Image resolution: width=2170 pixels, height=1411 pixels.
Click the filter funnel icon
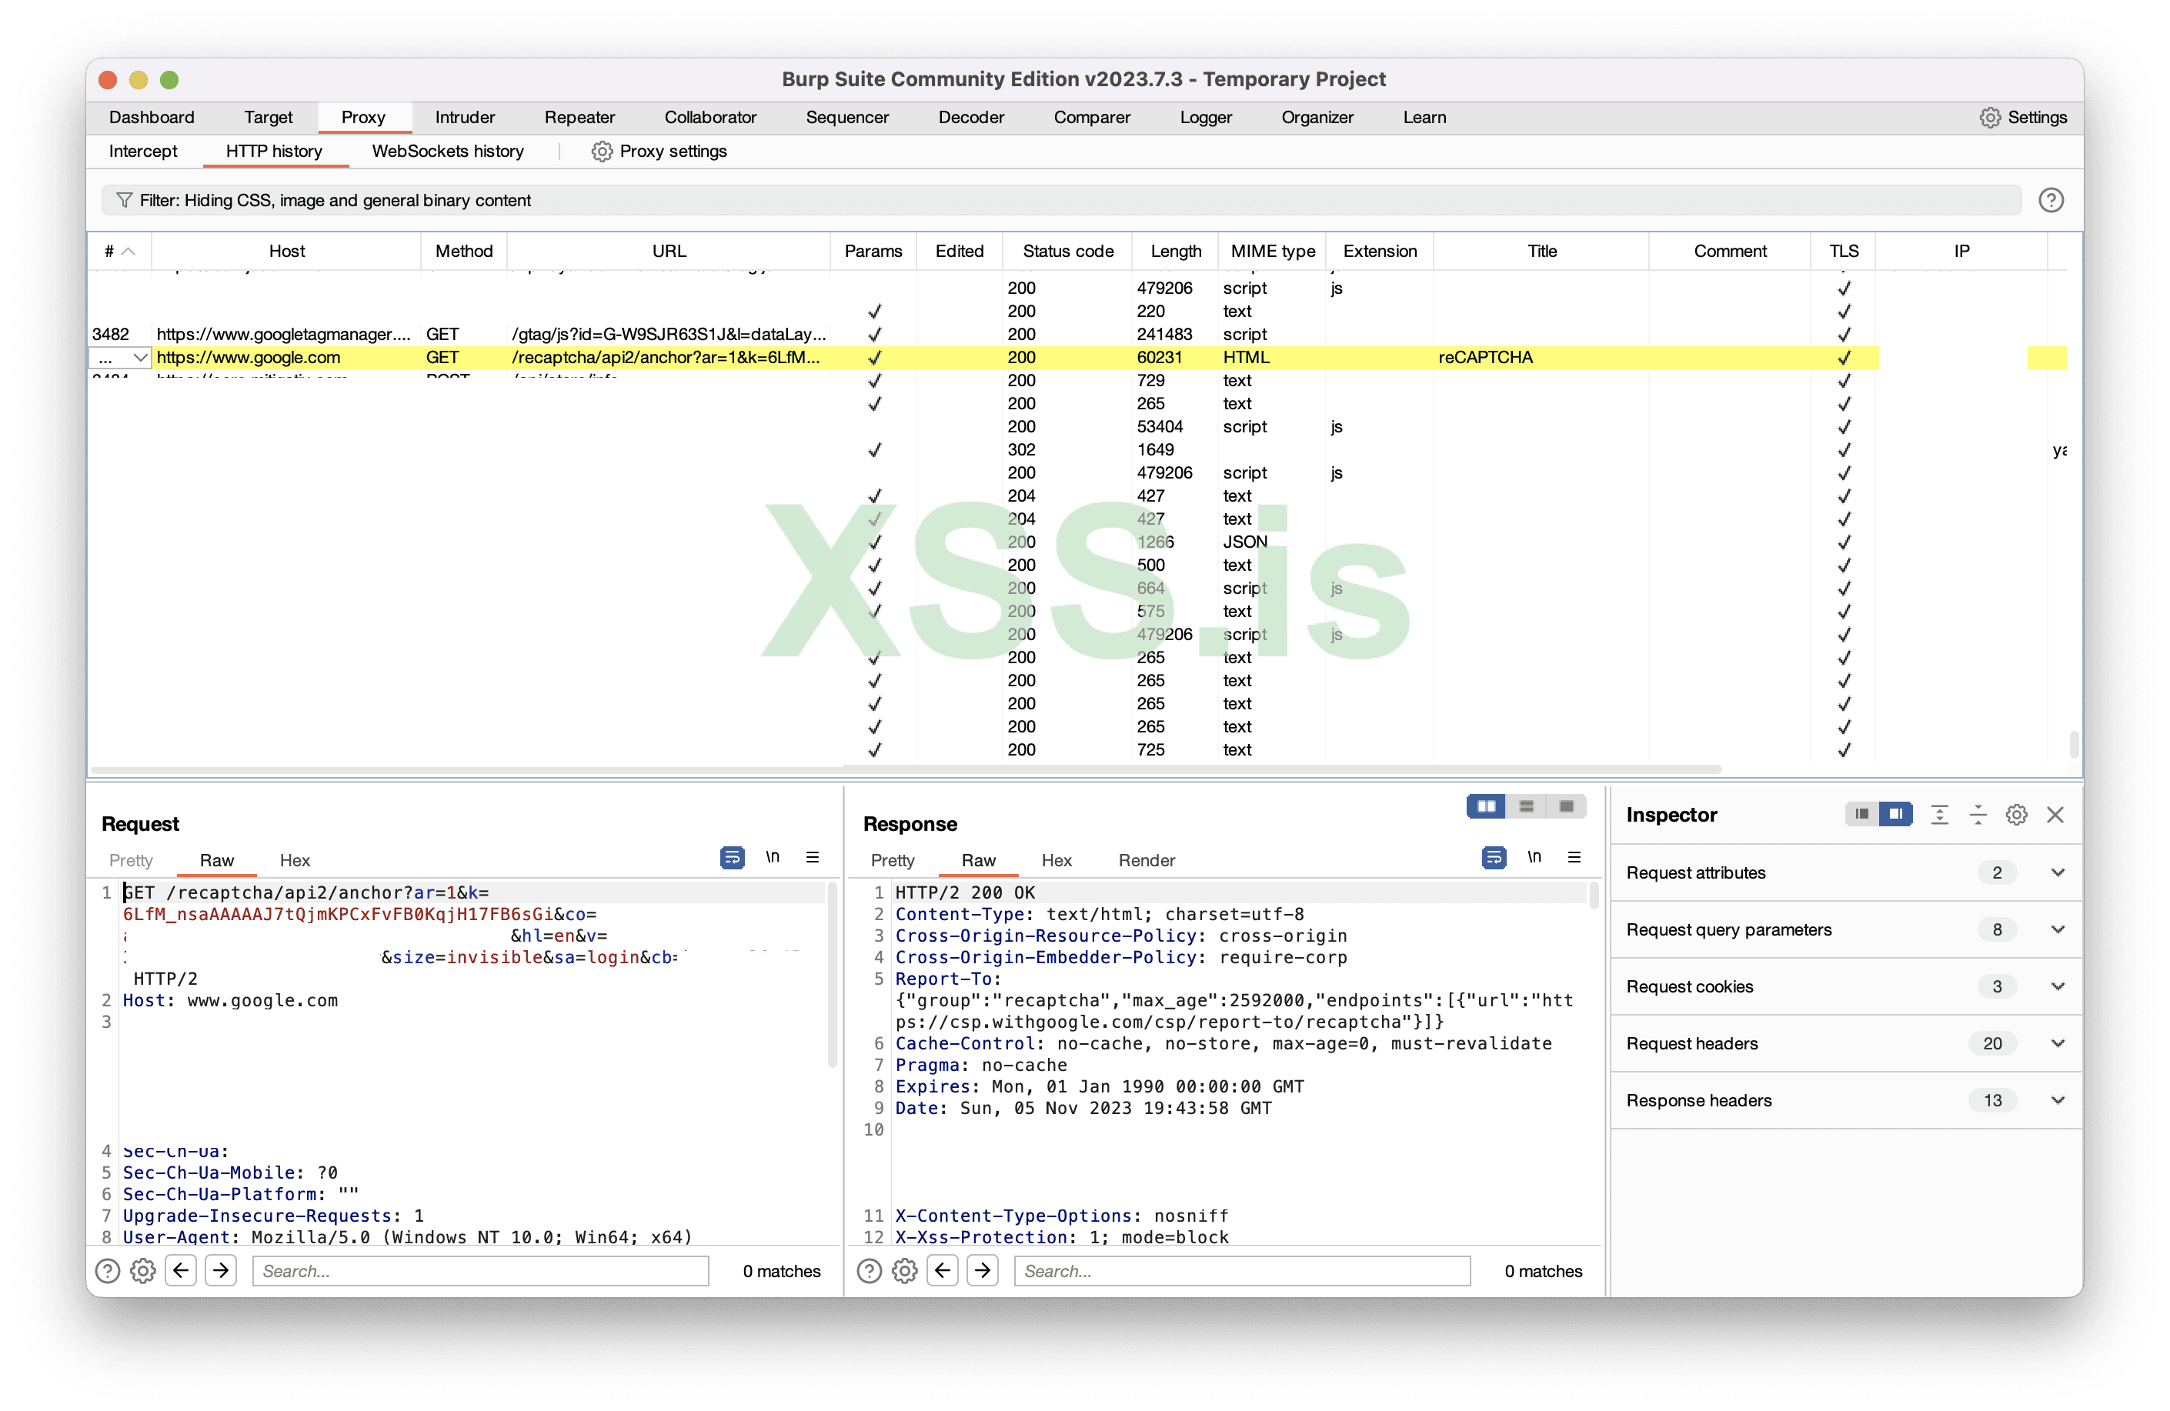click(x=124, y=199)
